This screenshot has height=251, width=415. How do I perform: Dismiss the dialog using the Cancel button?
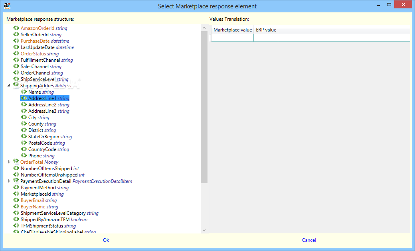(309, 240)
